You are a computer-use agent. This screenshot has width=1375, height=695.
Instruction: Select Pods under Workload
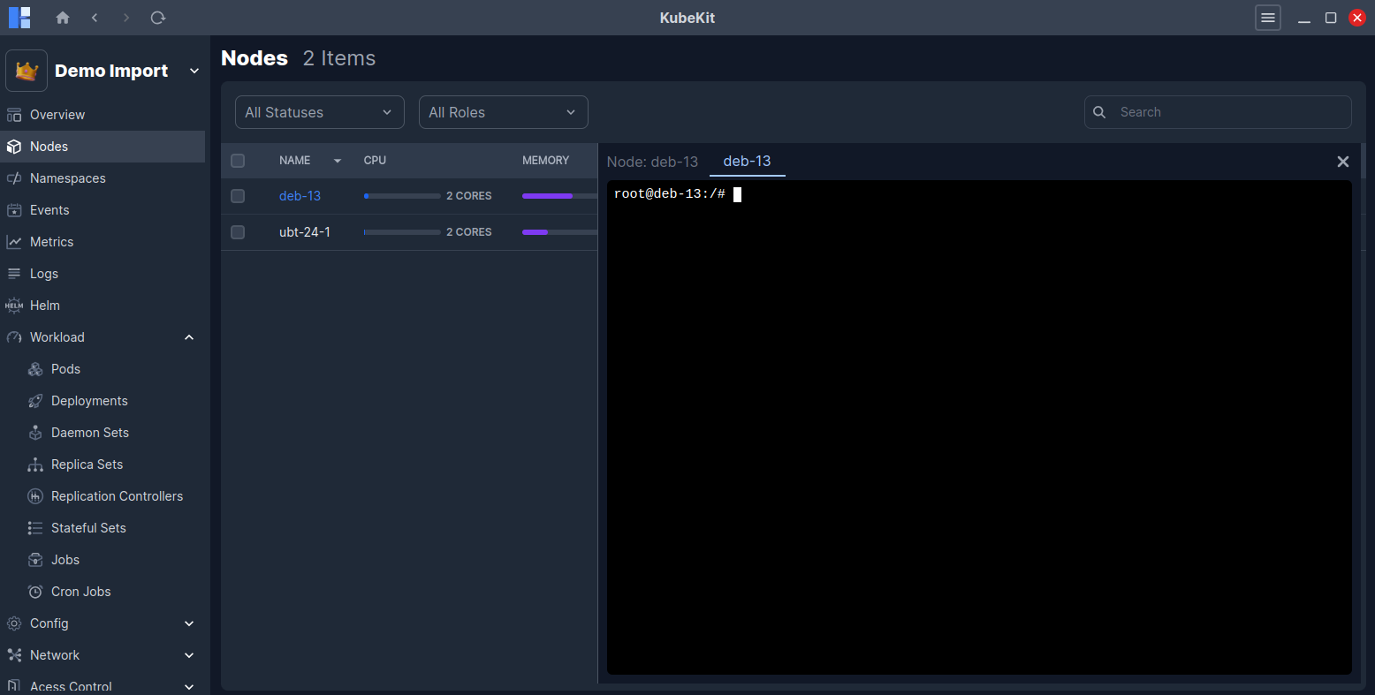[x=64, y=368]
